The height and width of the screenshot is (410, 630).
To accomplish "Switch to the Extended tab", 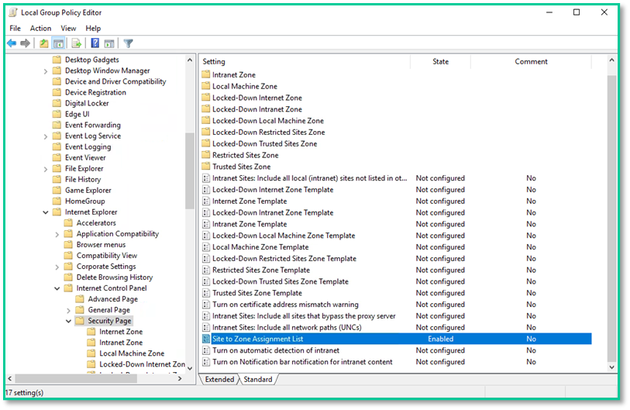I will [x=219, y=380].
